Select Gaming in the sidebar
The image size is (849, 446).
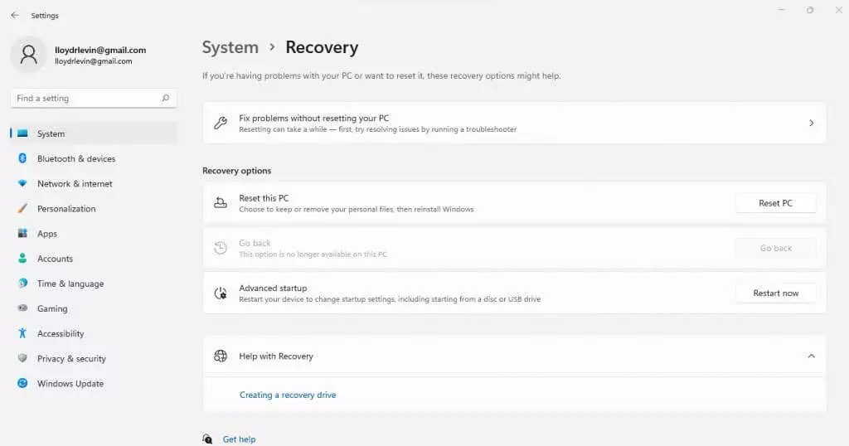94,308
